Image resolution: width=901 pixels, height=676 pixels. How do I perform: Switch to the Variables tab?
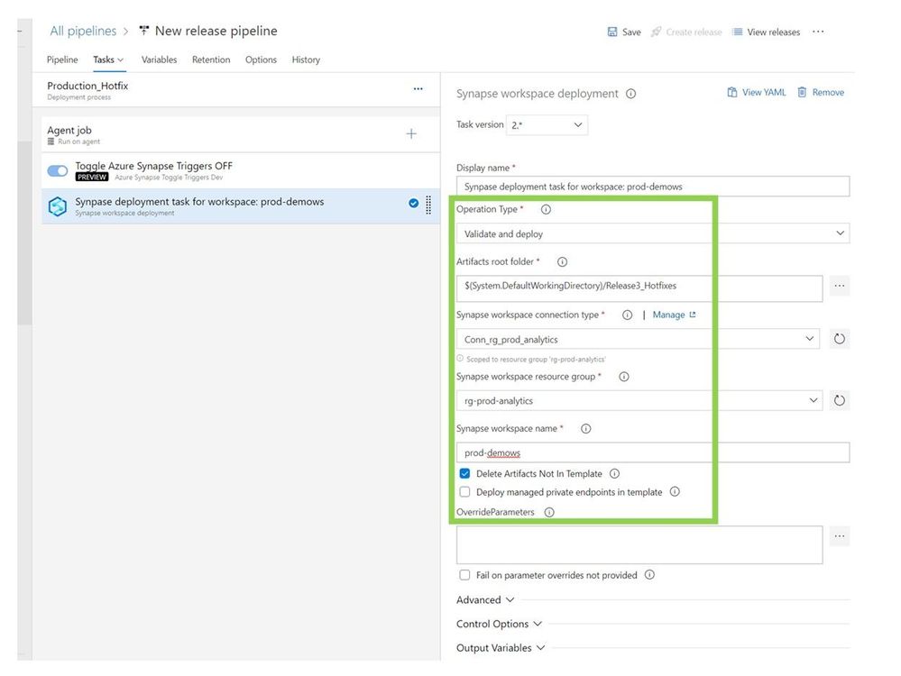[159, 59]
